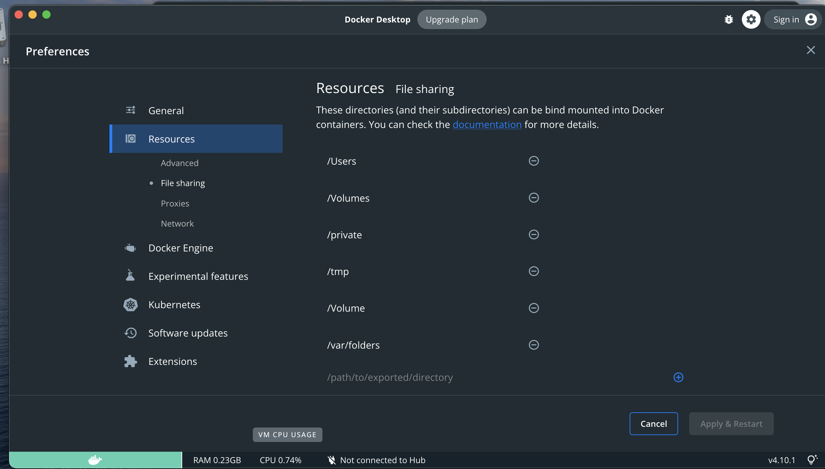This screenshot has height=469, width=825.
Task: Open the General preferences icon
Action: [x=130, y=110]
